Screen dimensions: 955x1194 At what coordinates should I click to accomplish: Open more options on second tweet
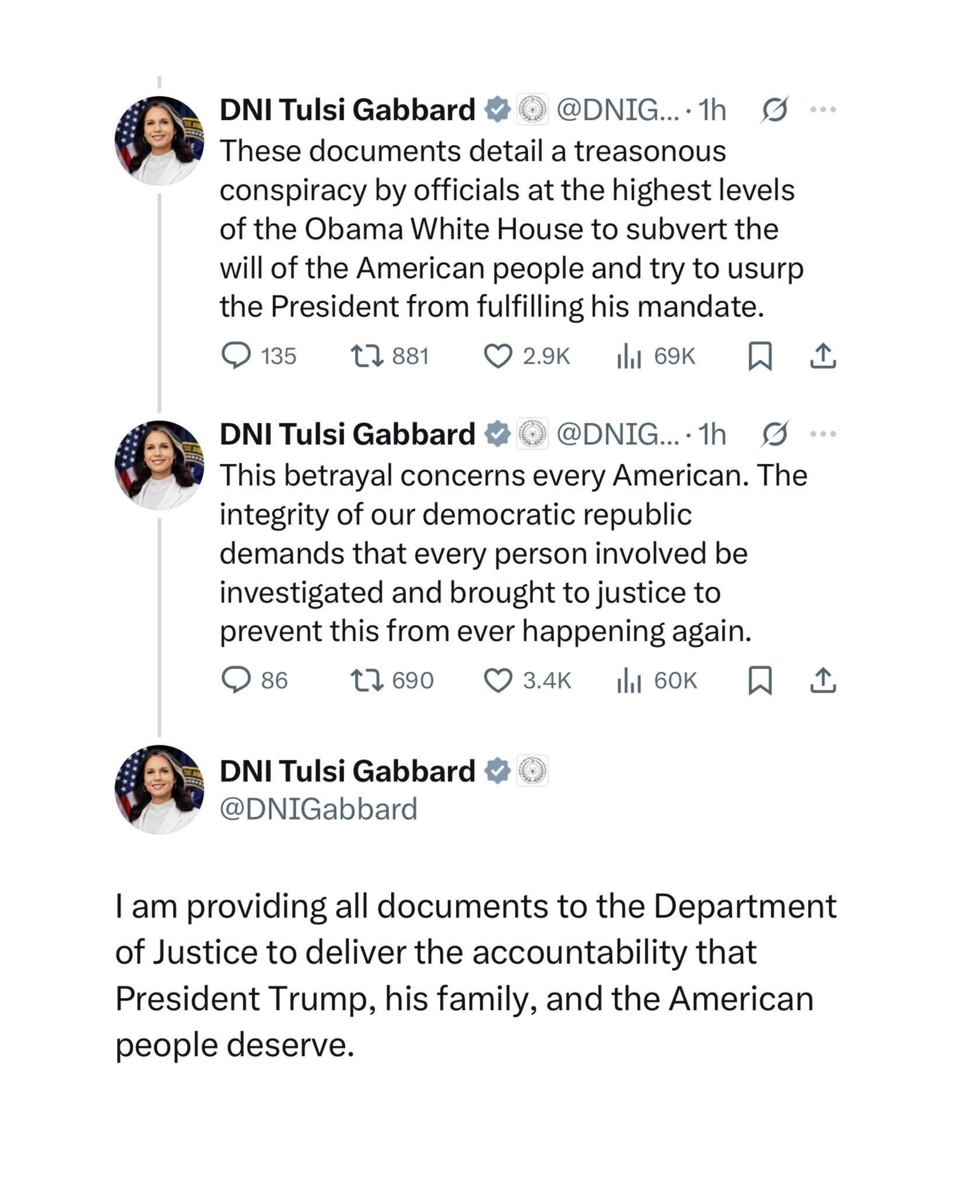pos(823,434)
